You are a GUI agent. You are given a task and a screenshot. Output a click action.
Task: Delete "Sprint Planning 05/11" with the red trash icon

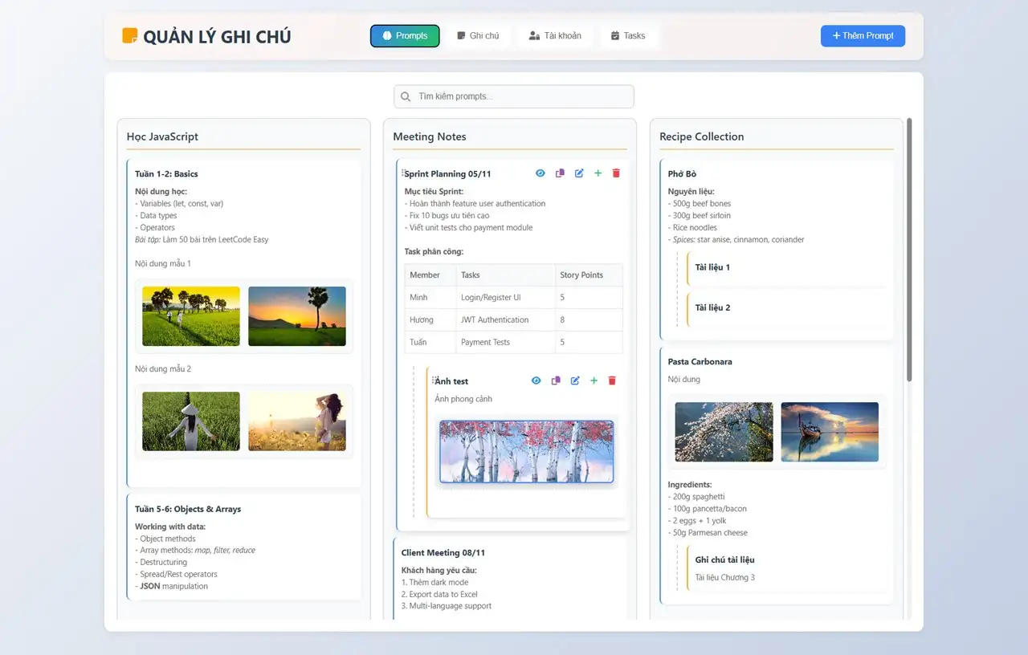pyautogui.click(x=616, y=173)
